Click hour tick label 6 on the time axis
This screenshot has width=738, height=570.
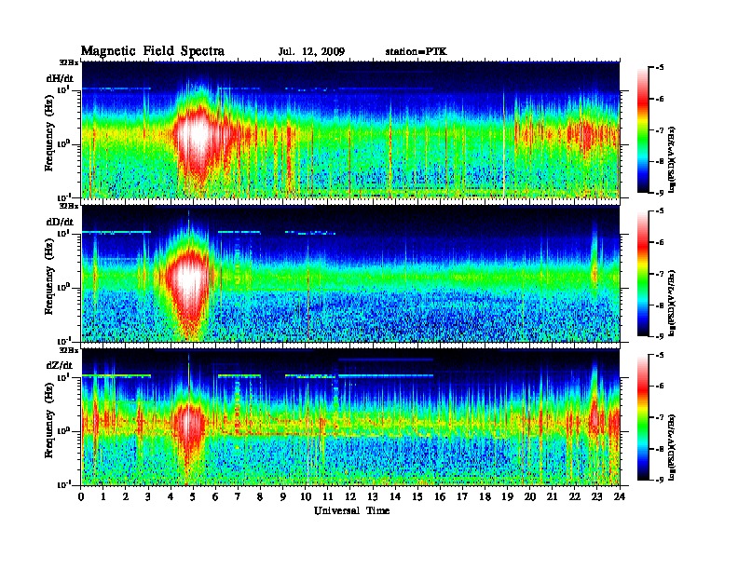pos(215,496)
